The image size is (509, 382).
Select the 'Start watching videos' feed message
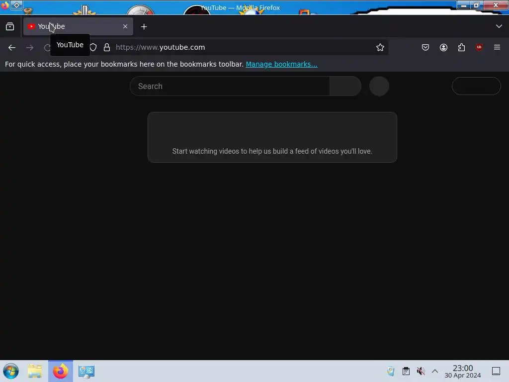(x=272, y=151)
